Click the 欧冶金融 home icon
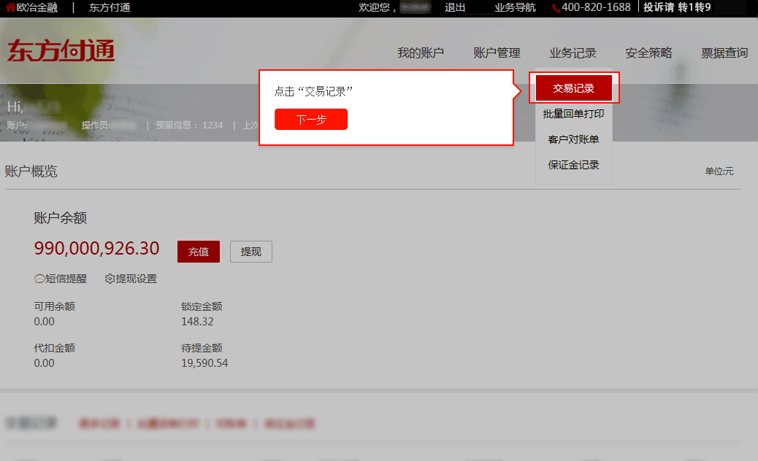This screenshot has height=461, width=758. click(x=10, y=7)
